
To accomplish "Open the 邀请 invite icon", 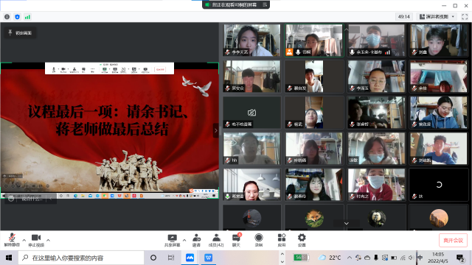I will coord(196,240).
